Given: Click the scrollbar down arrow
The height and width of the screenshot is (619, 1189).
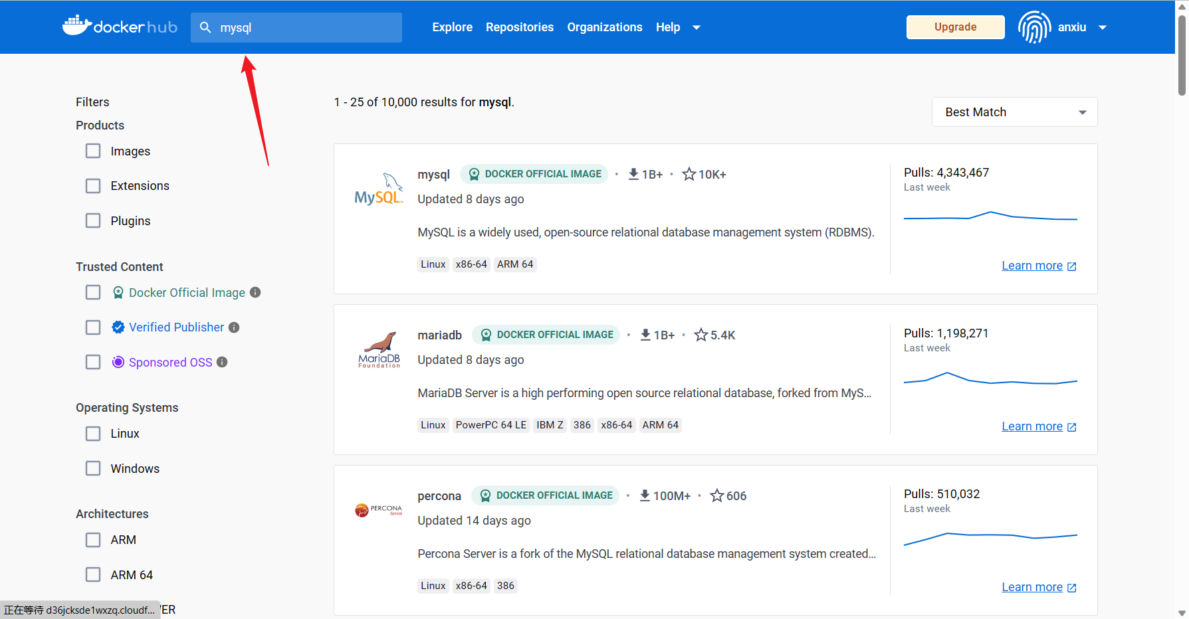Looking at the screenshot, I should [x=1182, y=613].
